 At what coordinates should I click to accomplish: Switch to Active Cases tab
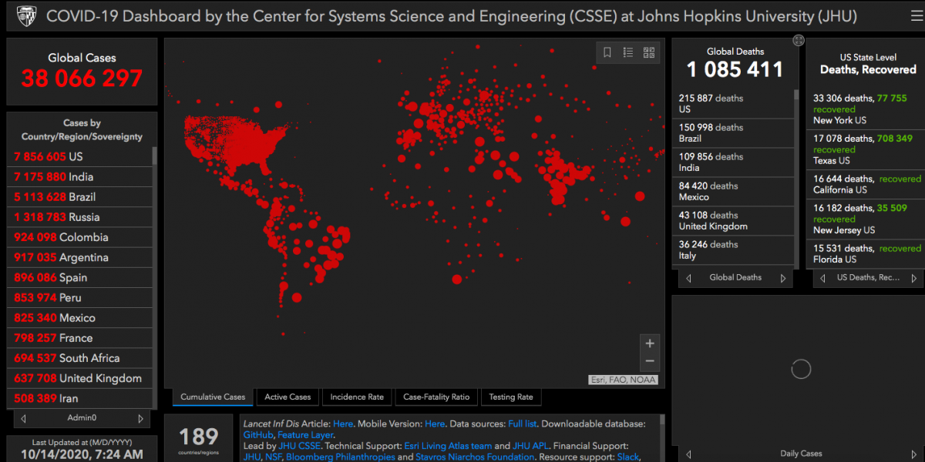[x=288, y=397]
